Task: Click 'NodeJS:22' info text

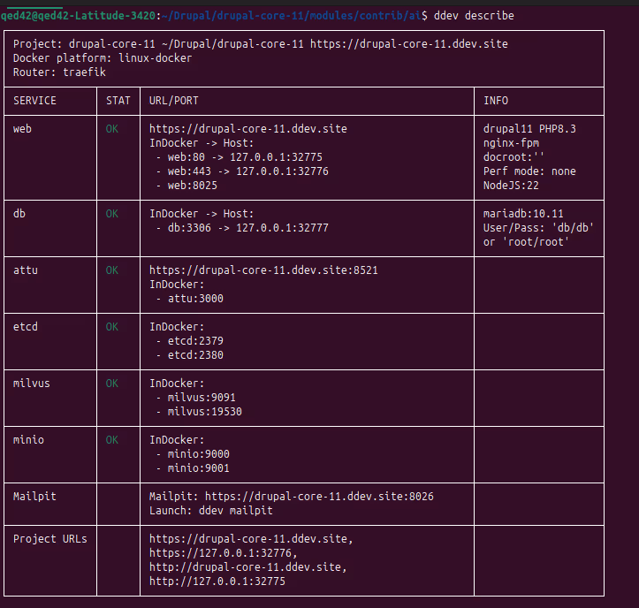Action: coord(511,186)
